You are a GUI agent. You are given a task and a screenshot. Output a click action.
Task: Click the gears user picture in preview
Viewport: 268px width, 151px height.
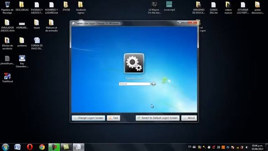tap(134, 63)
